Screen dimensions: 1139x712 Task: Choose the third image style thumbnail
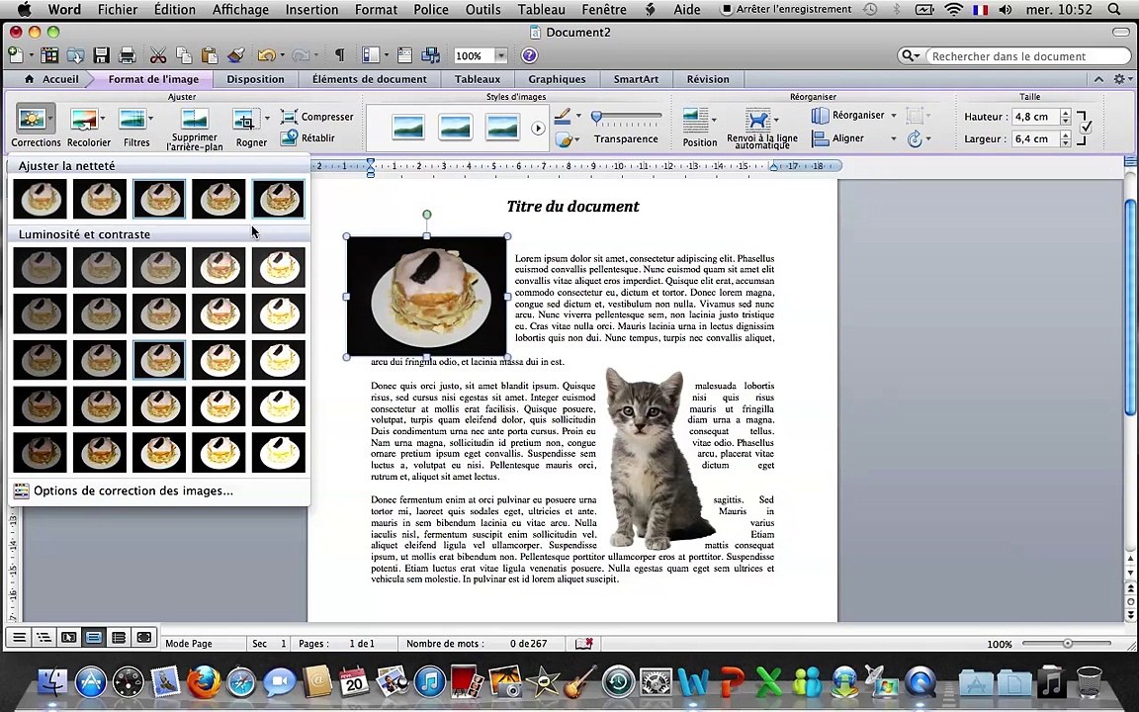502,128
